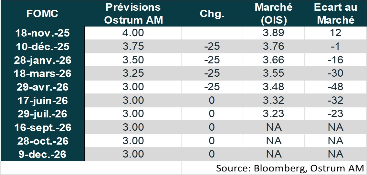Click the "FOMC" column header
367x175 pixels.
pos(42,14)
